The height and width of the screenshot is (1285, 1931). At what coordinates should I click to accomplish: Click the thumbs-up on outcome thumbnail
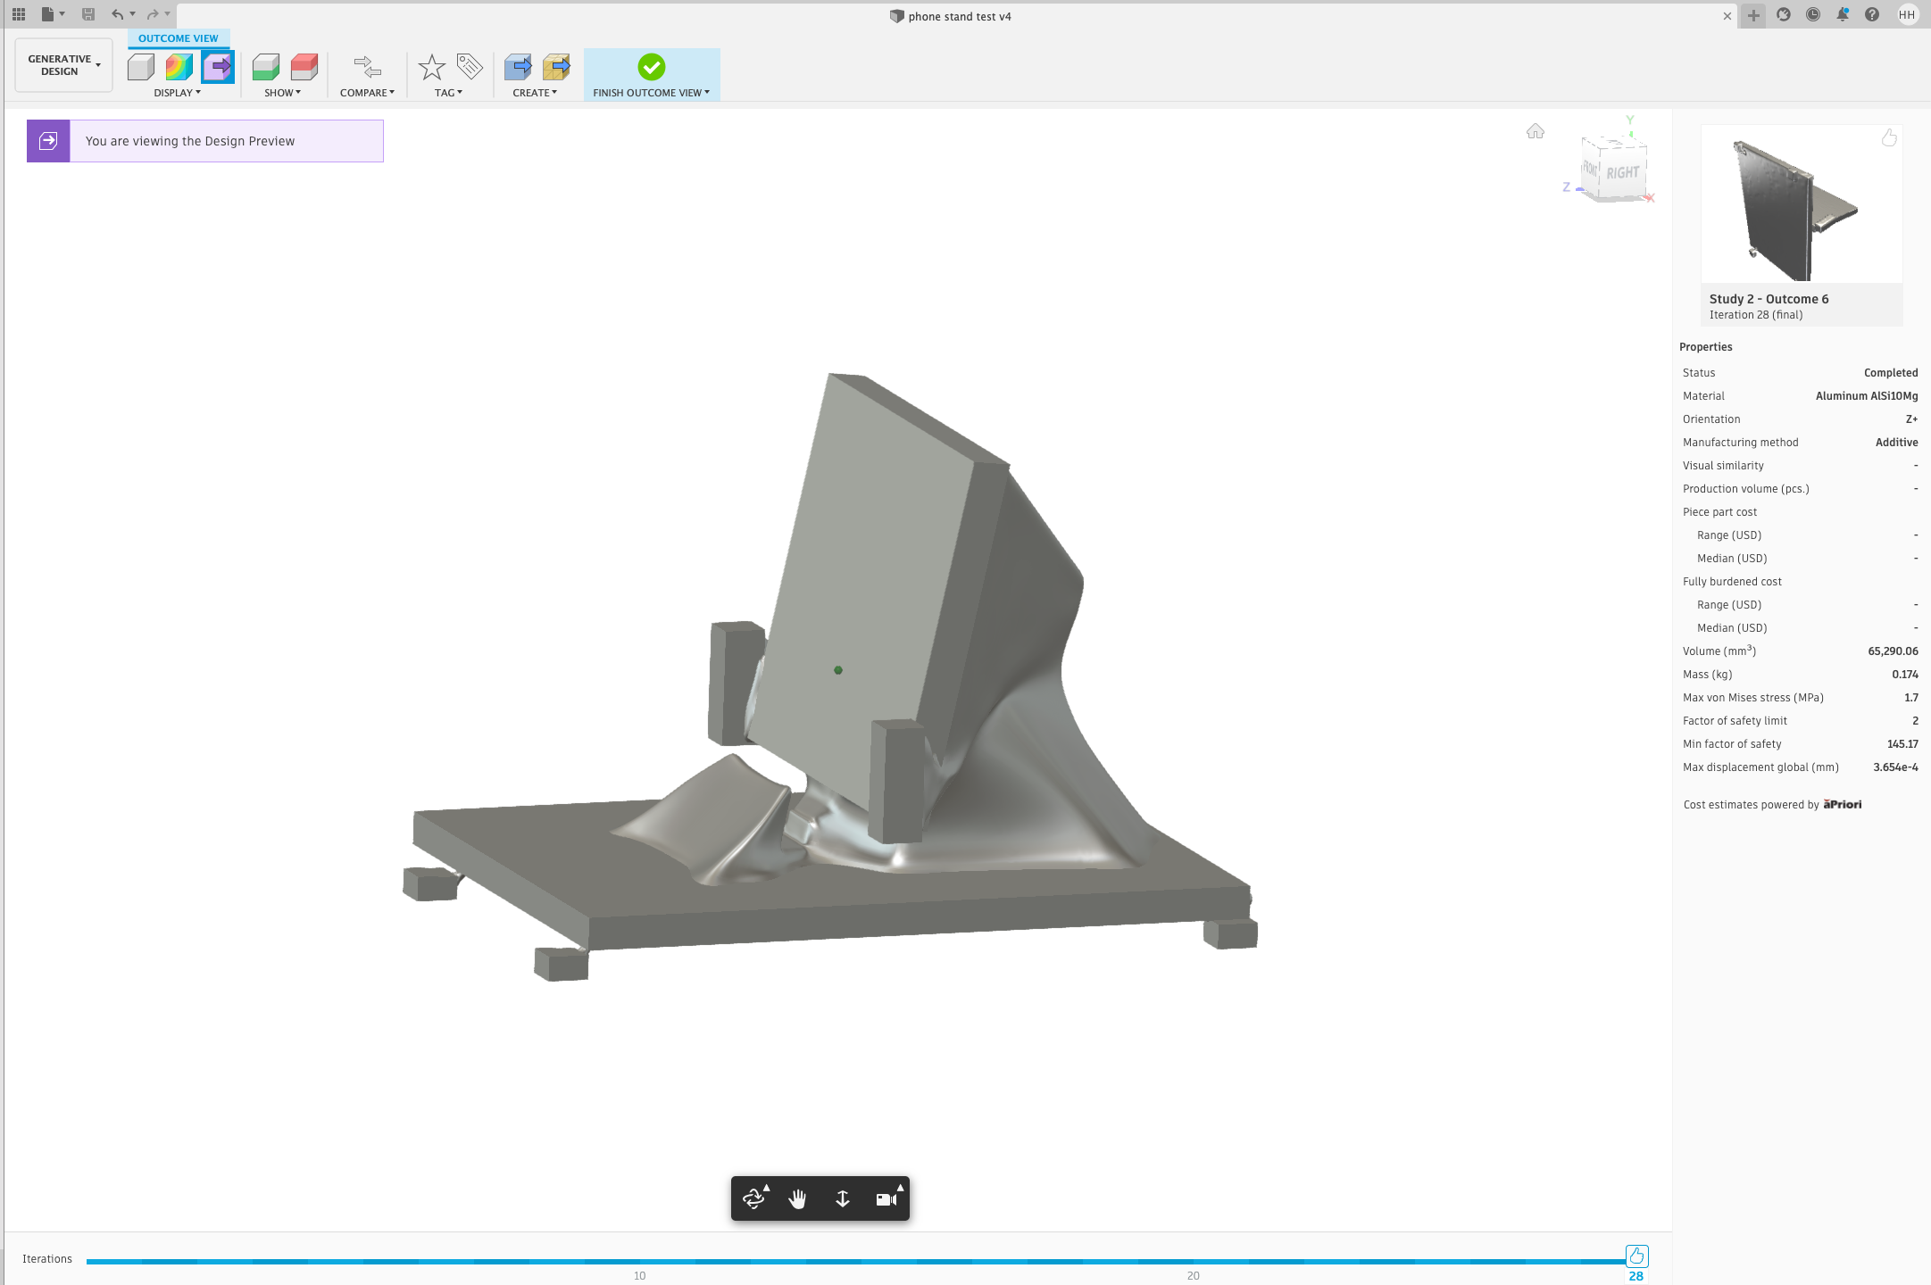coord(1889,137)
